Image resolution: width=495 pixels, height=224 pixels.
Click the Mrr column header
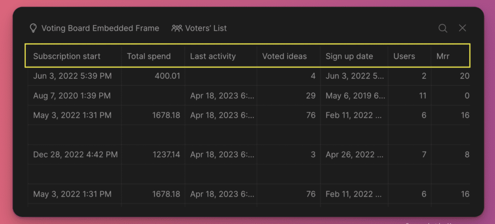tap(451, 56)
